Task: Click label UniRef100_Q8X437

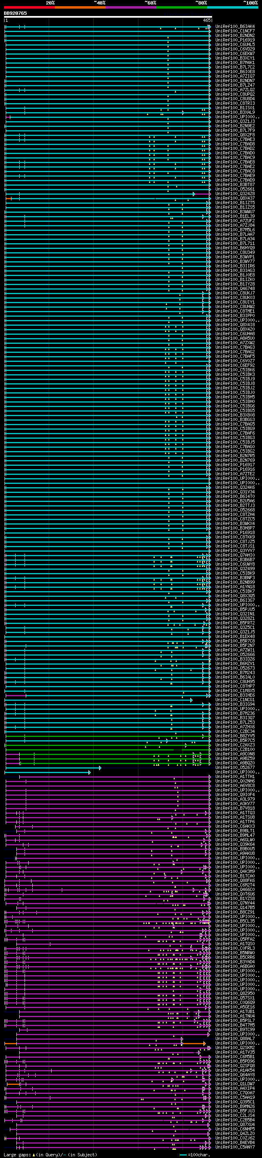Action: pyautogui.click(x=235, y=198)
